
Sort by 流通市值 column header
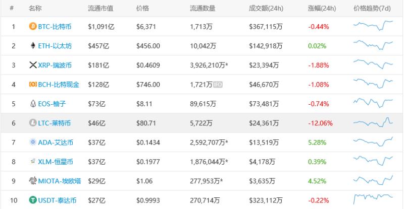click(100, 8)
